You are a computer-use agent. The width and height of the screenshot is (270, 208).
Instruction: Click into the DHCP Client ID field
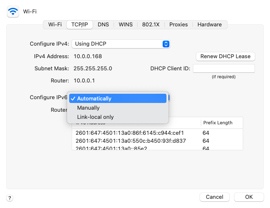224,68
